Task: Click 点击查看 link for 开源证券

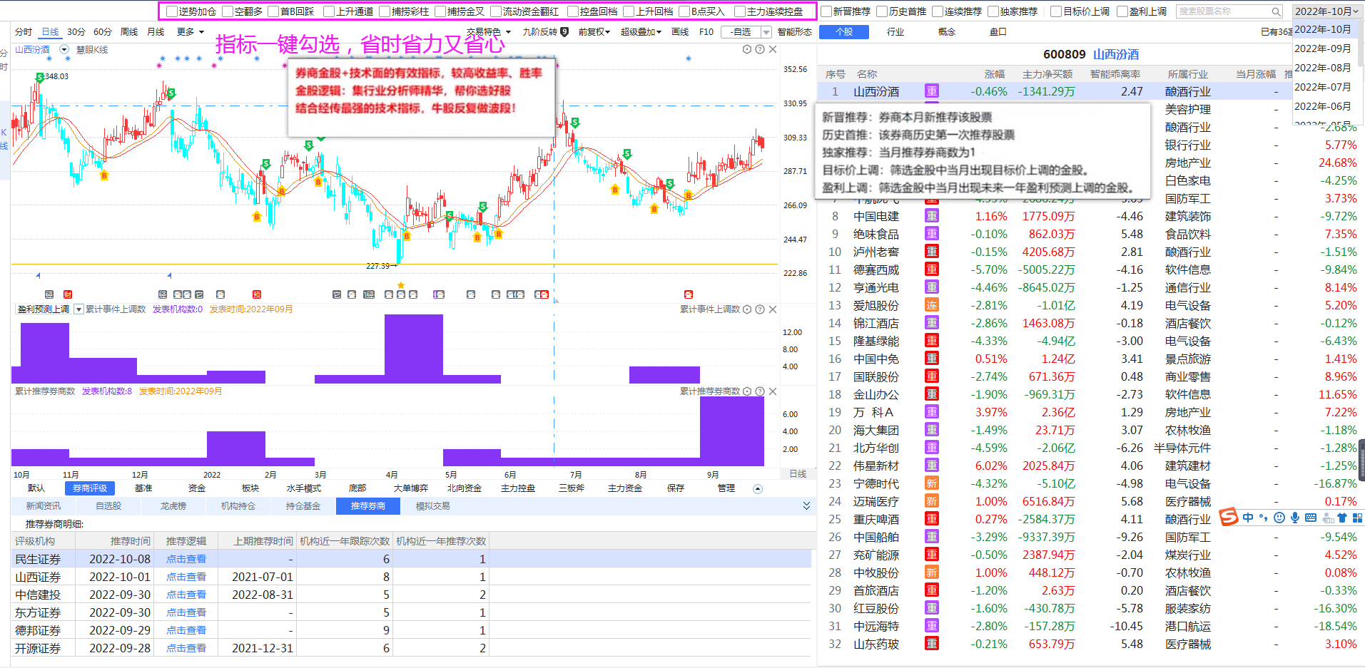Action: (x=186, y=648)
